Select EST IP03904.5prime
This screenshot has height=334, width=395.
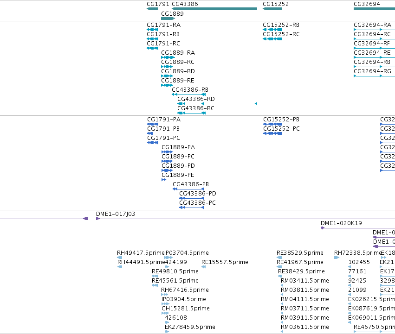tap(166, 304)
